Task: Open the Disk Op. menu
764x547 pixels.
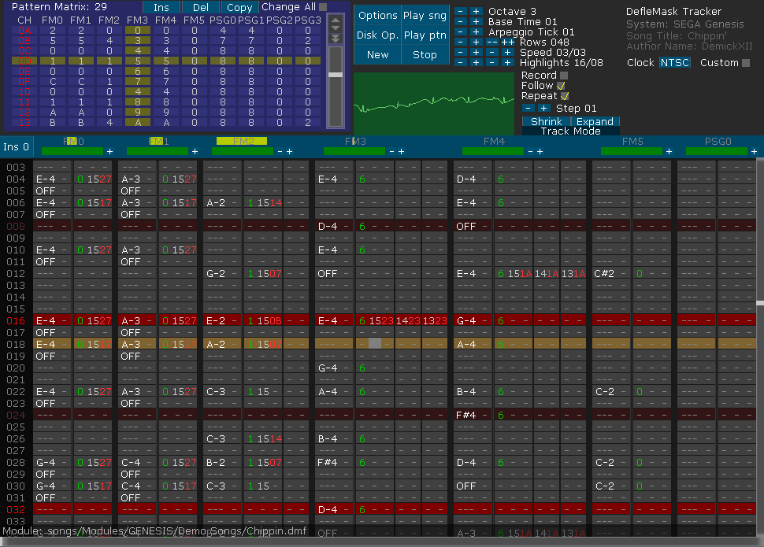Action: [x=377, y=35]
